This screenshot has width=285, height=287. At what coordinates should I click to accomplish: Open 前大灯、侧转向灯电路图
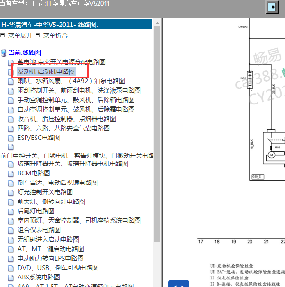click(x=51, y=202)
